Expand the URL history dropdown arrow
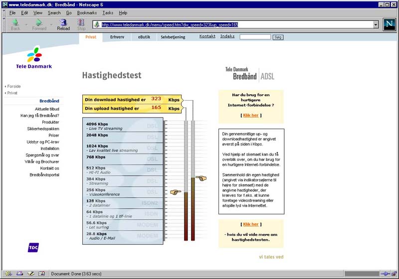This screenshot has width=399, height=279. [x=376, y=24]
